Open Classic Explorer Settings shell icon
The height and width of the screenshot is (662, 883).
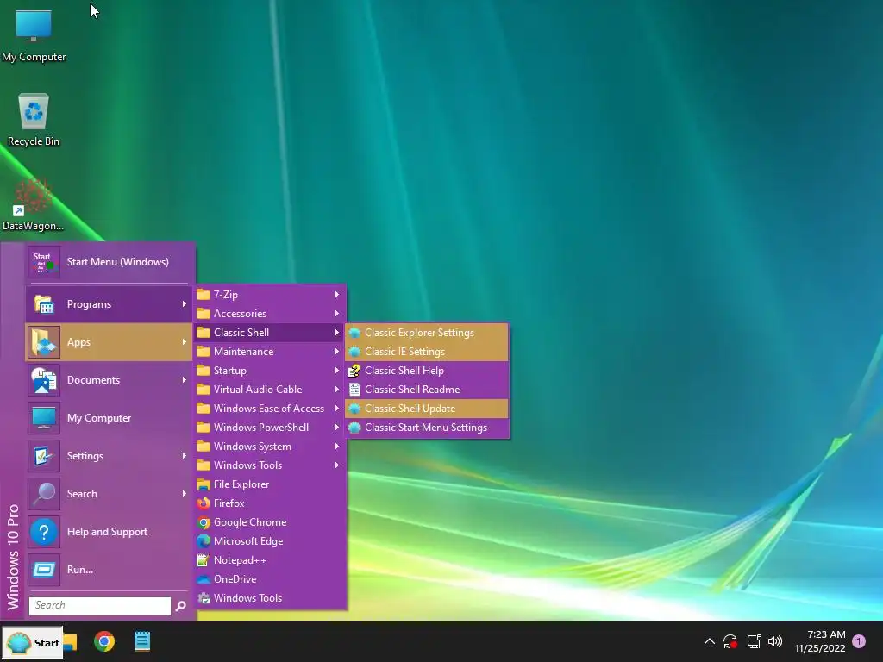tap(354, 333)
